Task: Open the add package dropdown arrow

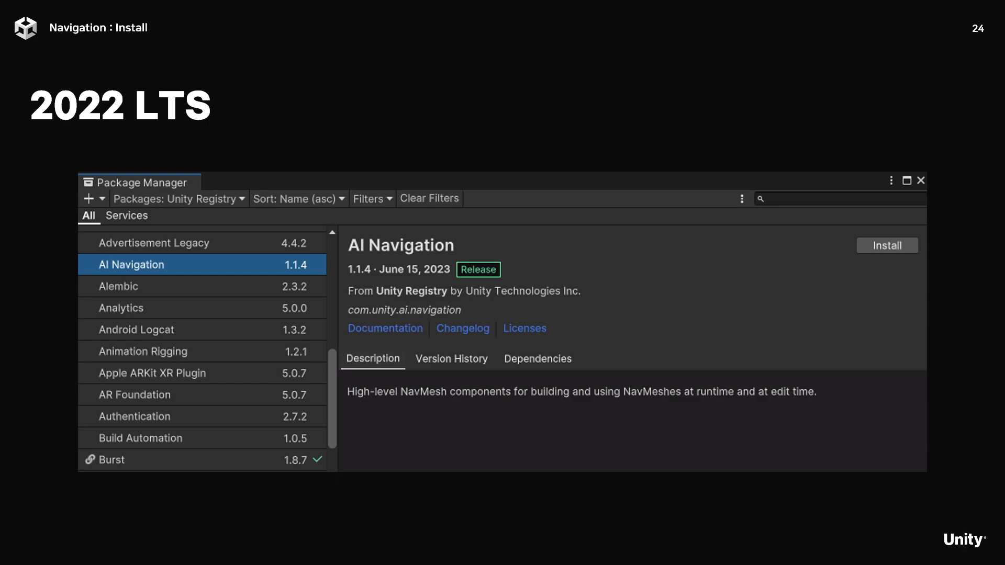Action: pos(102,199)
